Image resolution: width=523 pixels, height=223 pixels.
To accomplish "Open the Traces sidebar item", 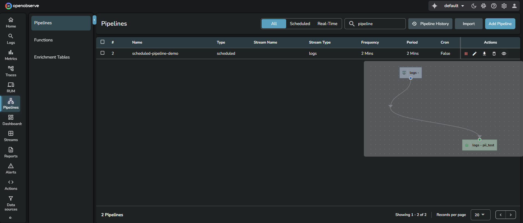I will point(11,71).
